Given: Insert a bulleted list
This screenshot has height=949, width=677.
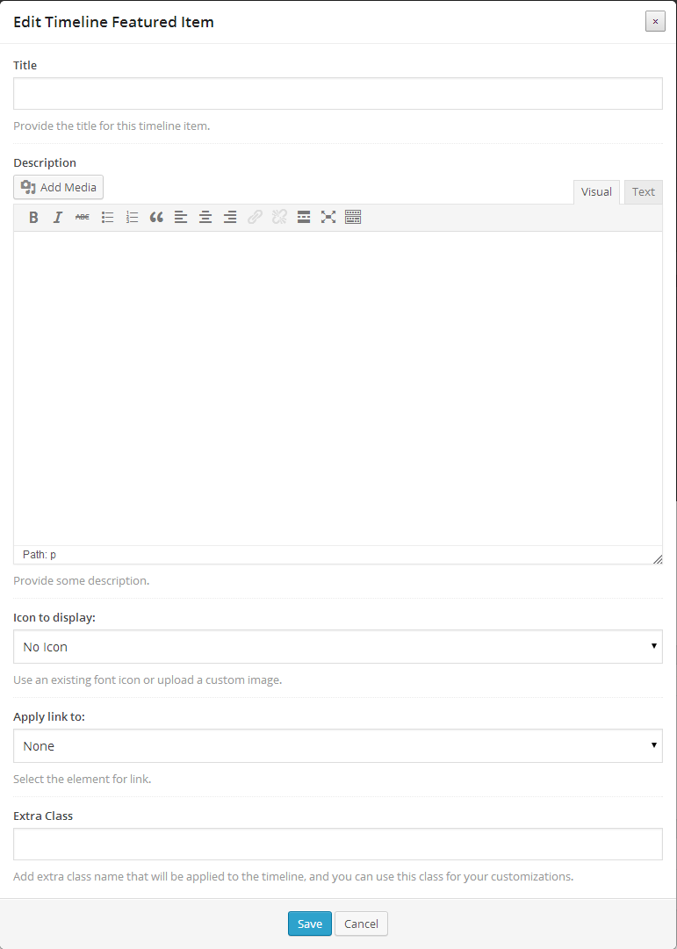Looking at the screenshot, I should point(107,217).
